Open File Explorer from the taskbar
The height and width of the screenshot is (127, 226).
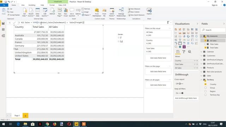coord(25,124)
